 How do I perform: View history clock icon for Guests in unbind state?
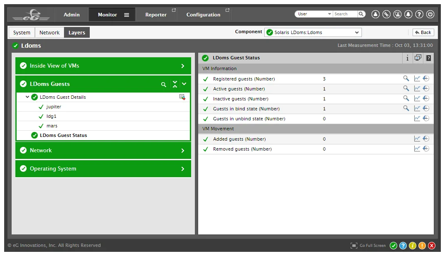coord(426,118)
